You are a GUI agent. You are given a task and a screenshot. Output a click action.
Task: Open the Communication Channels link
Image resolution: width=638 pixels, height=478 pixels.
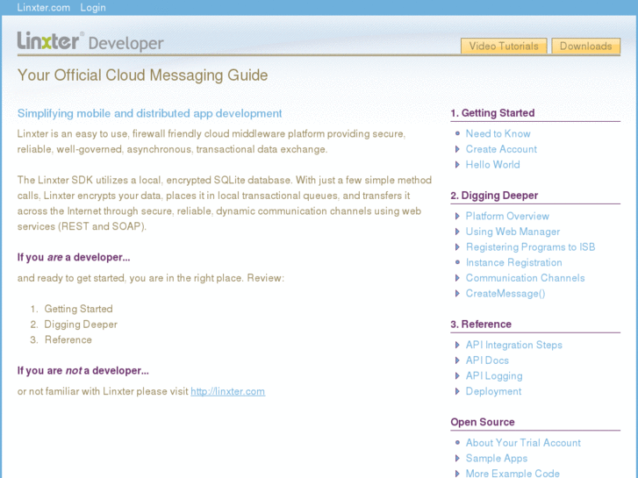tap(526, 278)
